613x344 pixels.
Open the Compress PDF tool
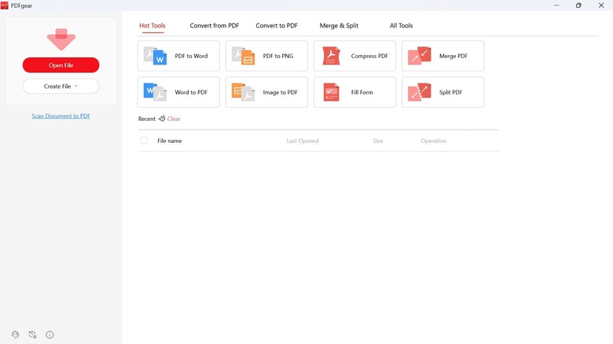(x=354, y=56)
